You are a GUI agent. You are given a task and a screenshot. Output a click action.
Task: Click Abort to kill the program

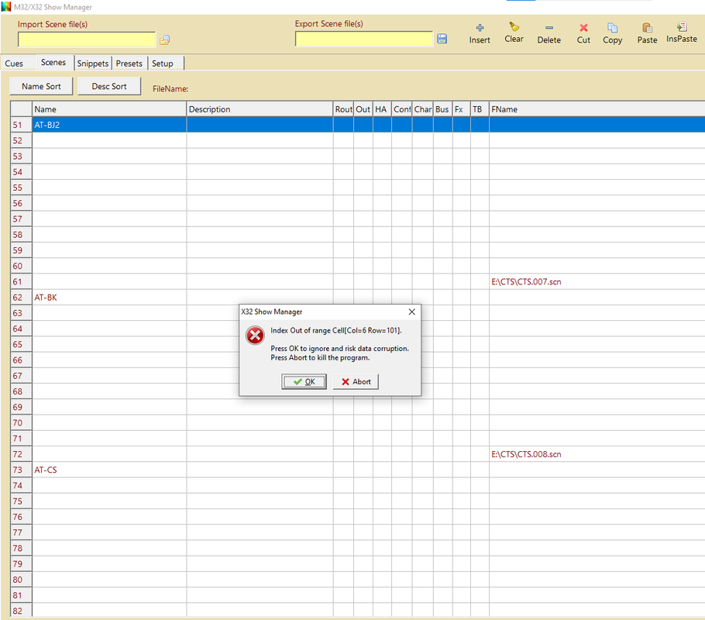coord(356,381)
